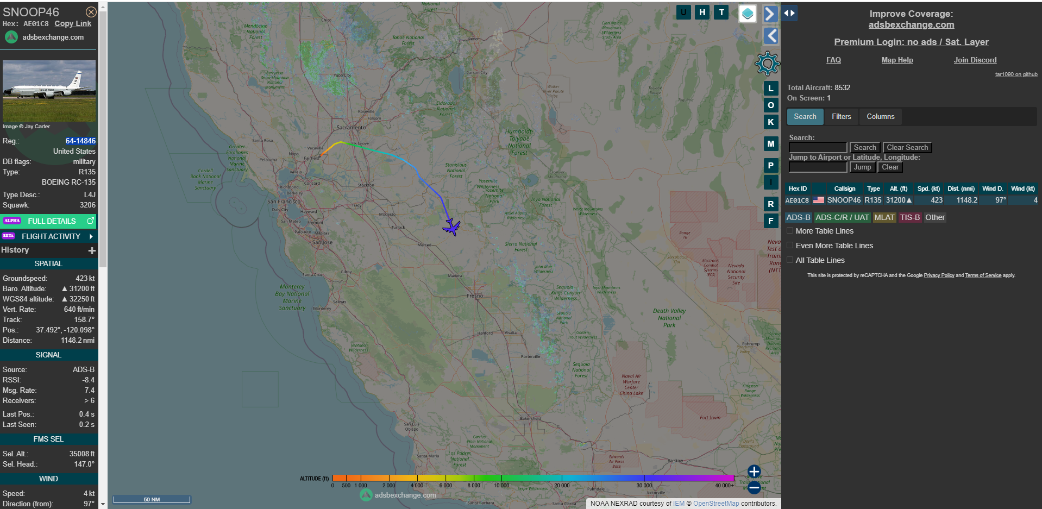Toggle the I map button
1042x509 pixels.
[x=770, y=182]
